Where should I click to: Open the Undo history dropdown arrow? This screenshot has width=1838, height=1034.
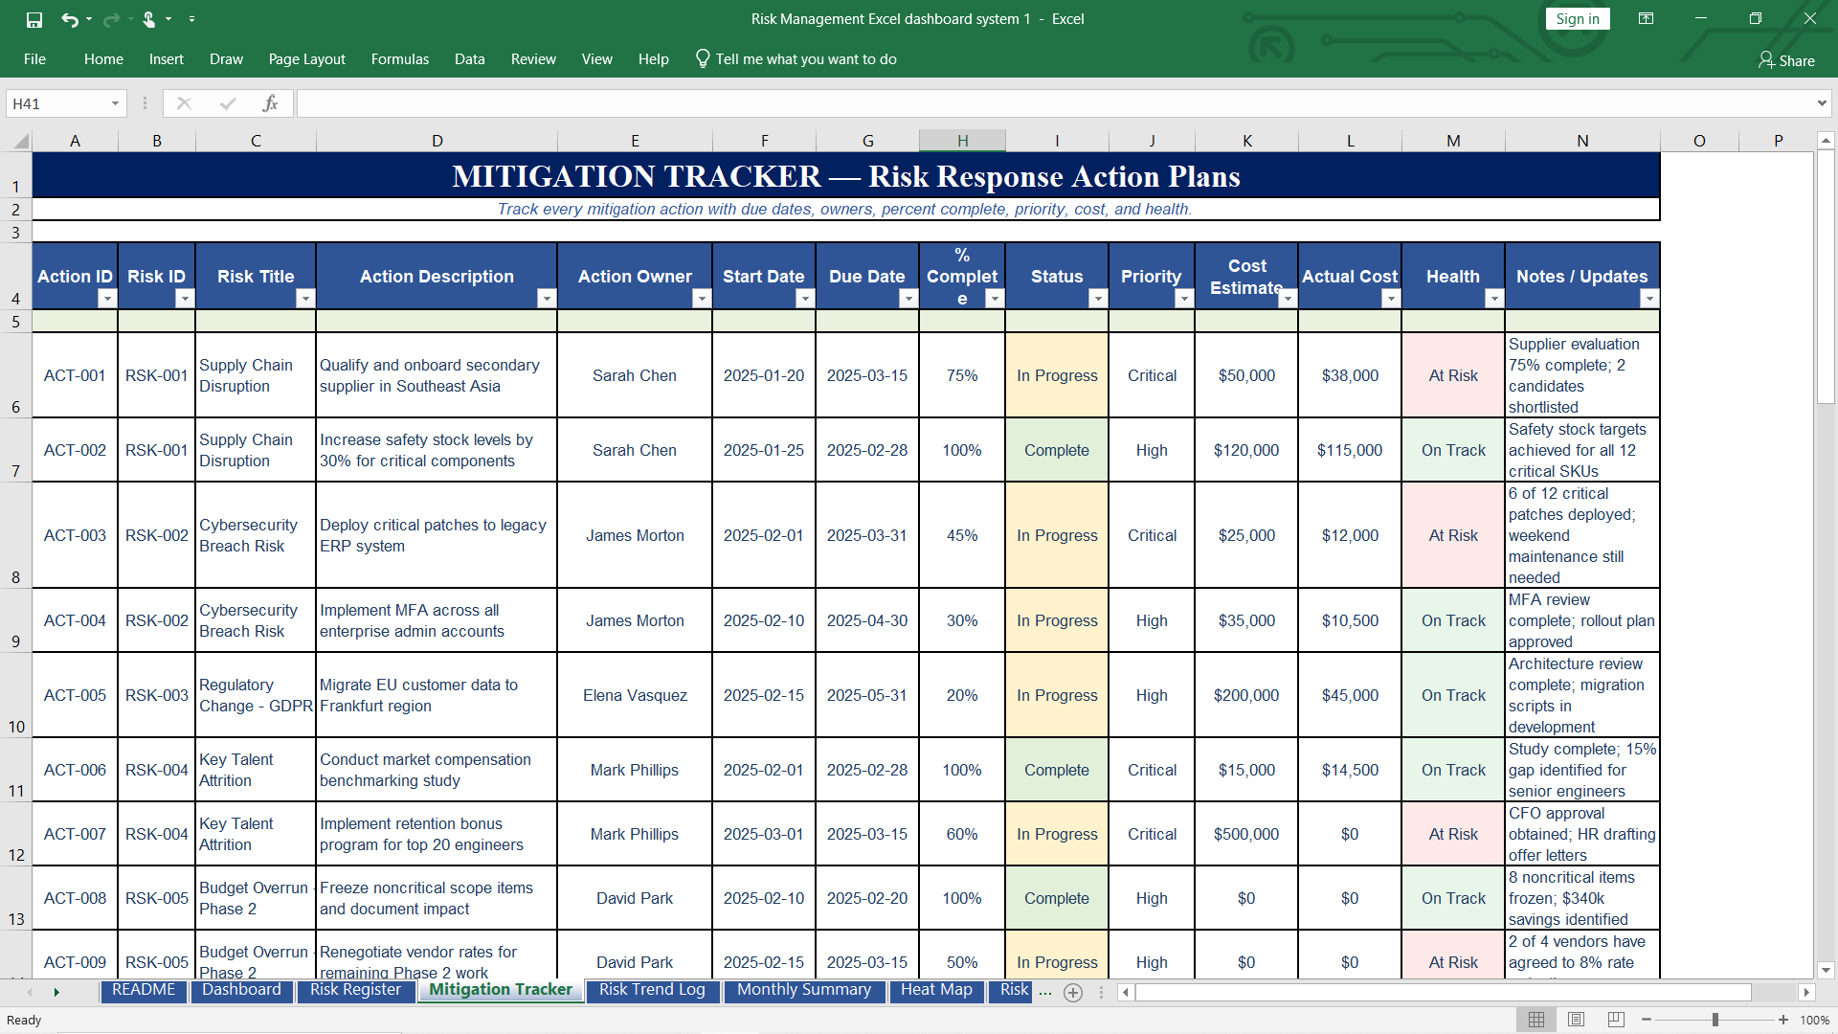tap(89, 19)
